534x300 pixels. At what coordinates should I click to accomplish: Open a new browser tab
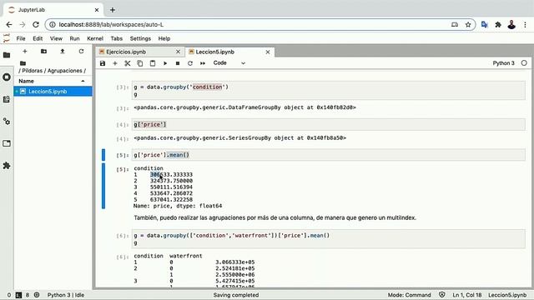(113, 10)
